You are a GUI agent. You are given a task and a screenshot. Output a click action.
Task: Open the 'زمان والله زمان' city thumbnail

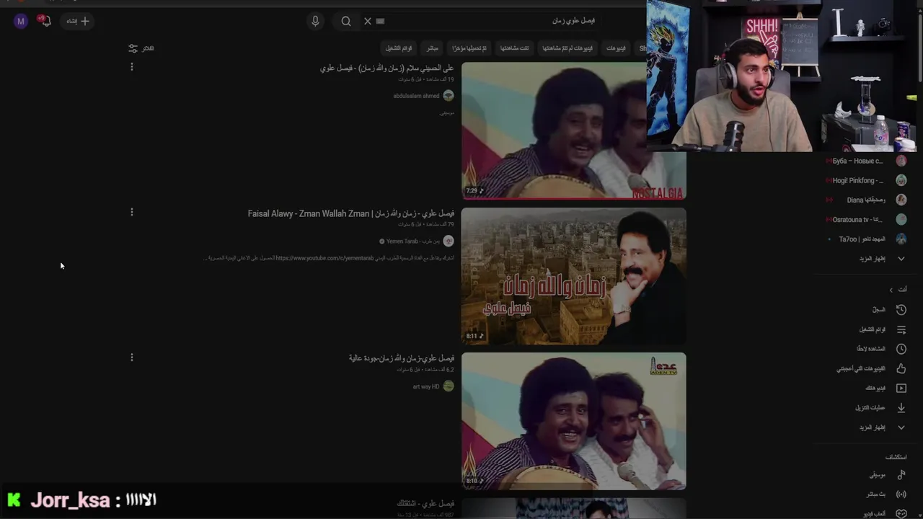click(574, 276)
